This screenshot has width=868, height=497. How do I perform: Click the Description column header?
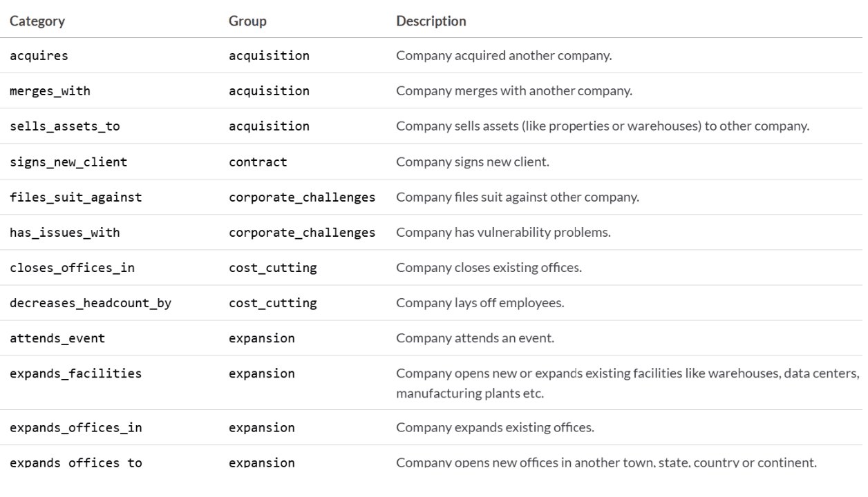(x=431, y=21)
